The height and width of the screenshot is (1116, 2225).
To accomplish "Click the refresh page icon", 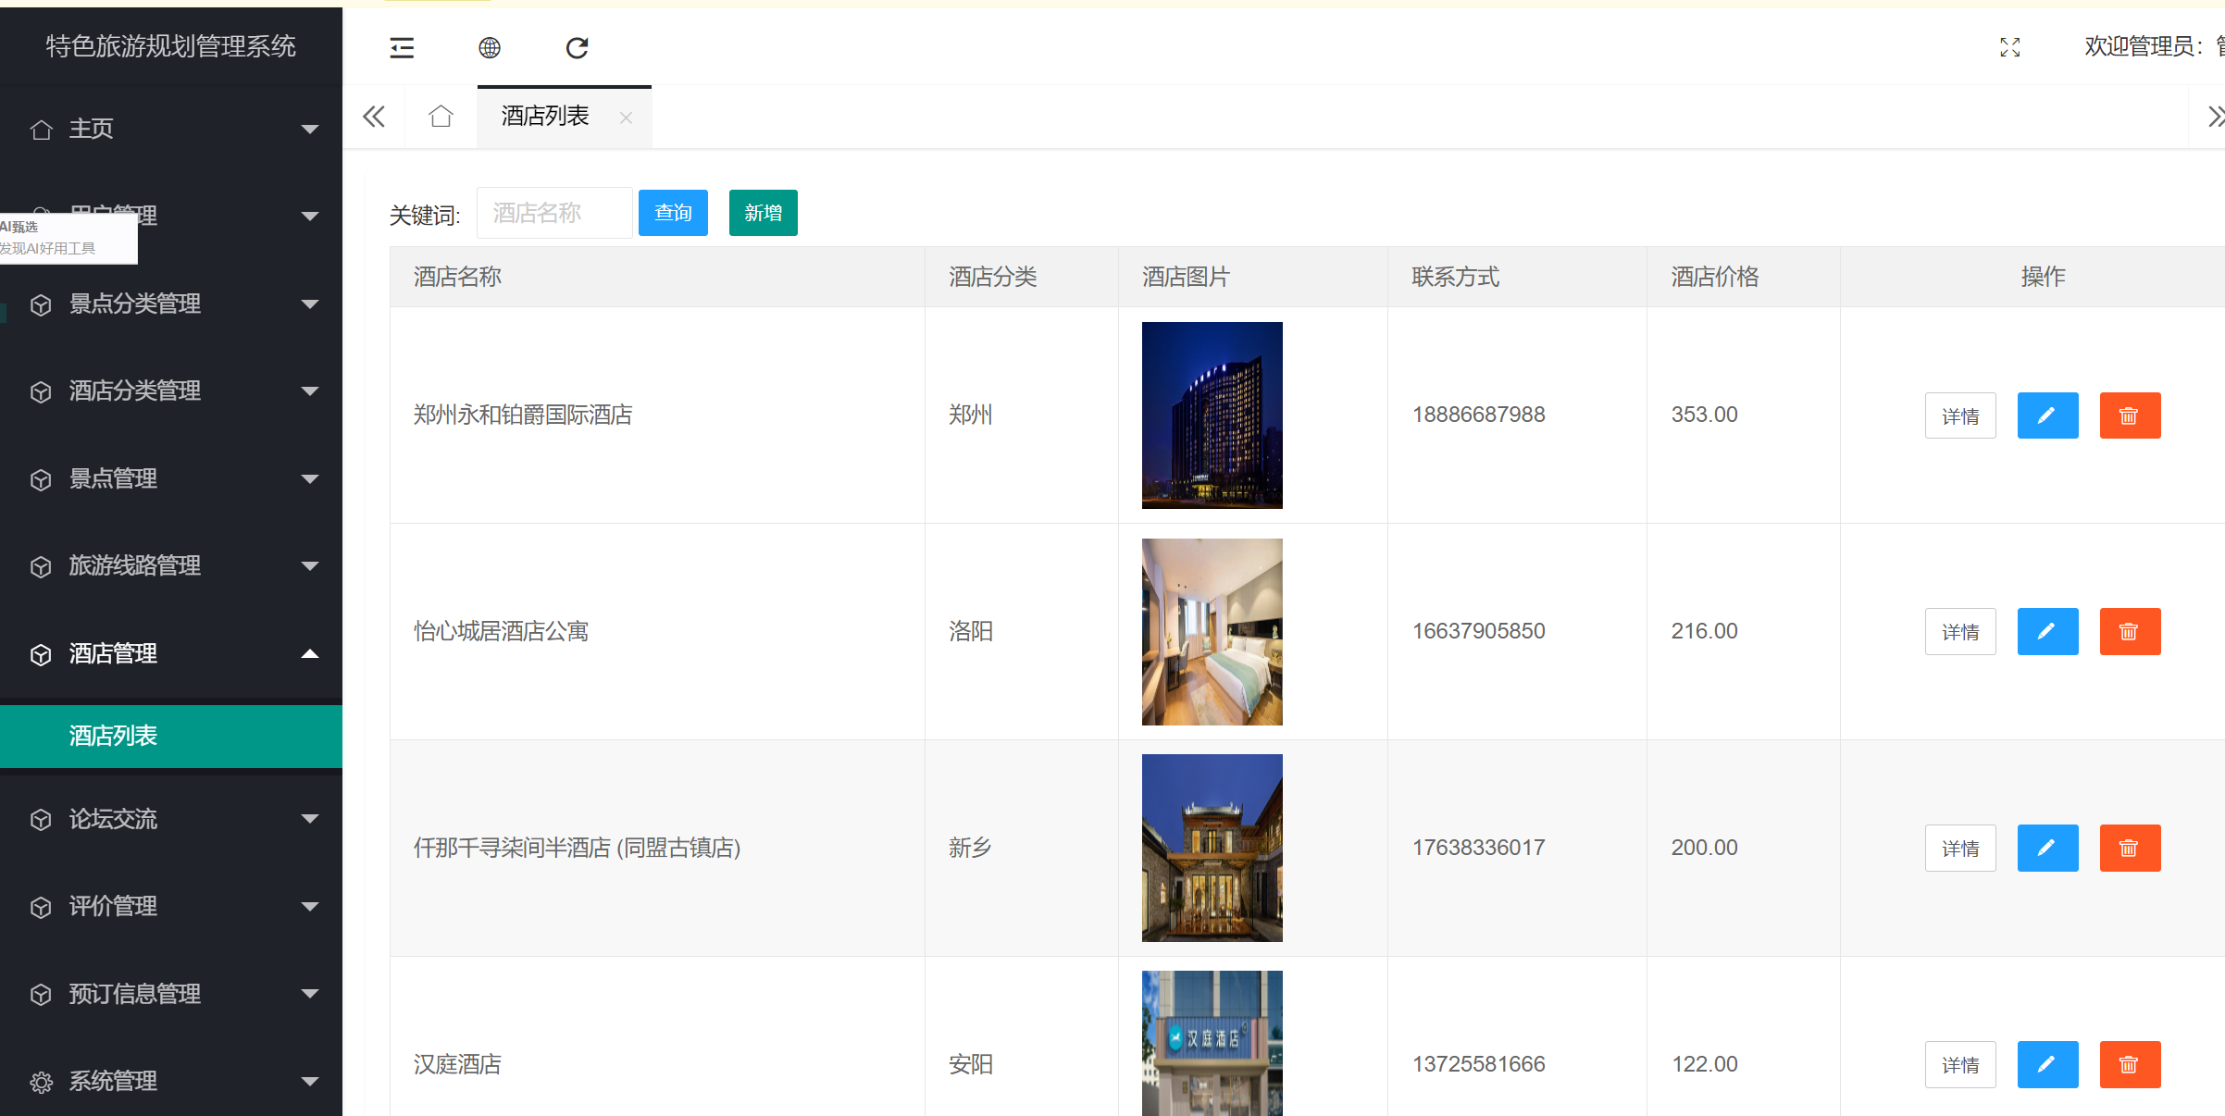I will pos(577,47).
